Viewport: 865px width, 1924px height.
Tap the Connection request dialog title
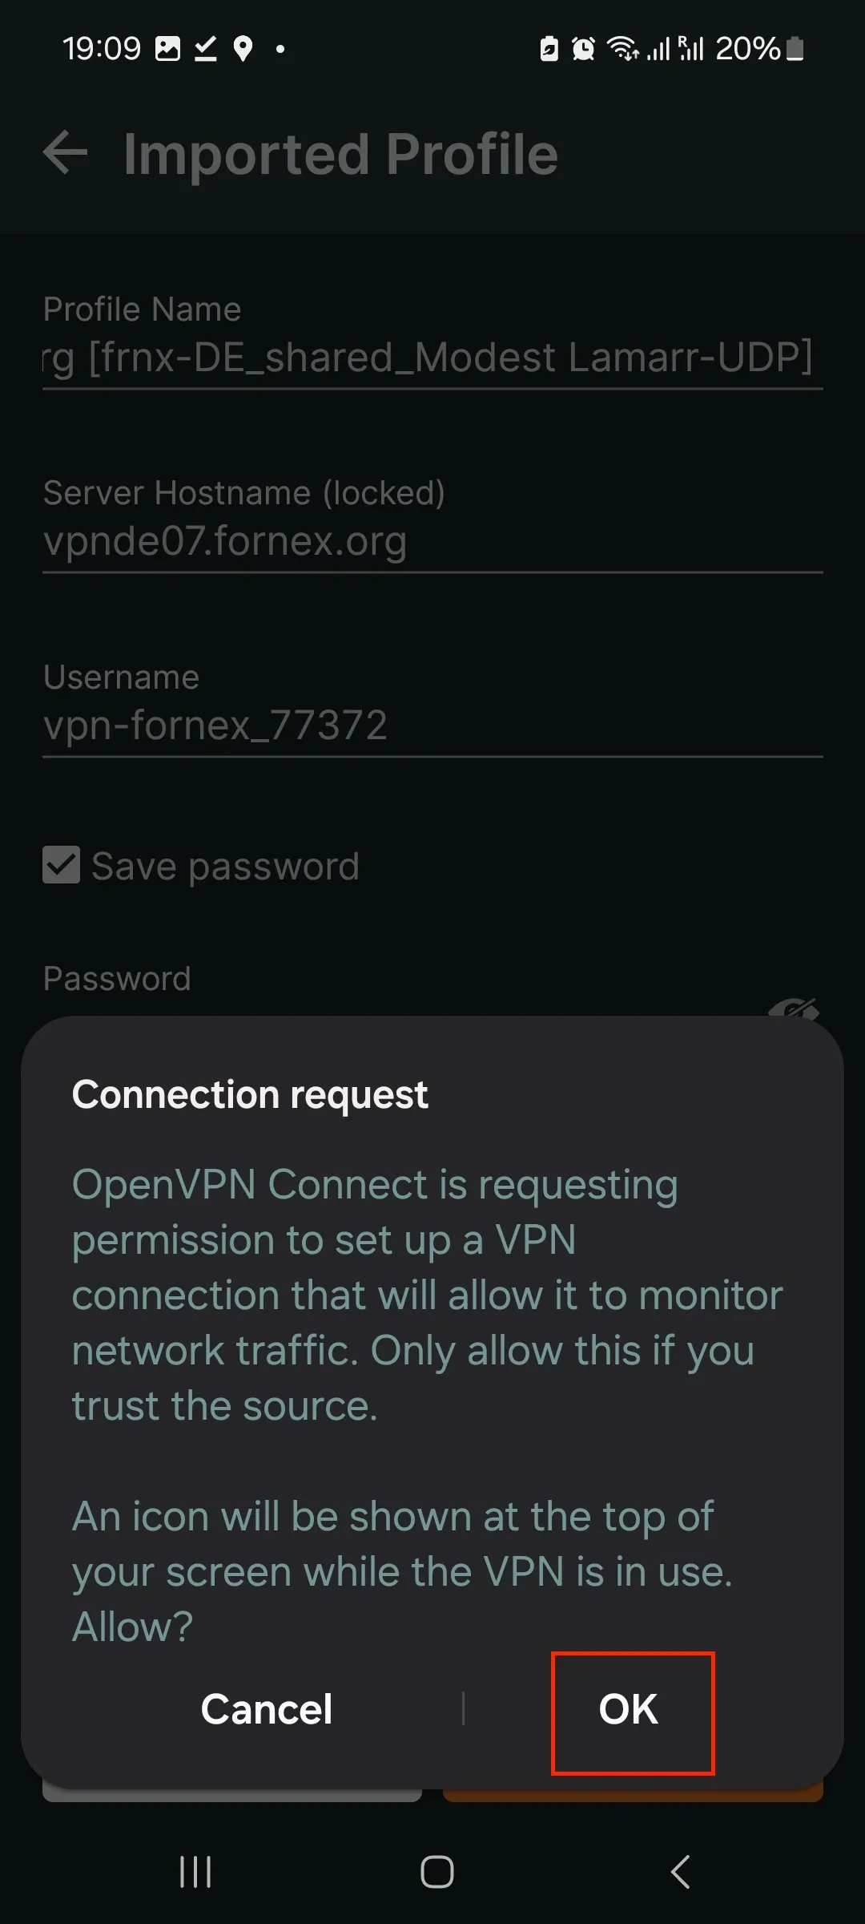pos(250,1095)
